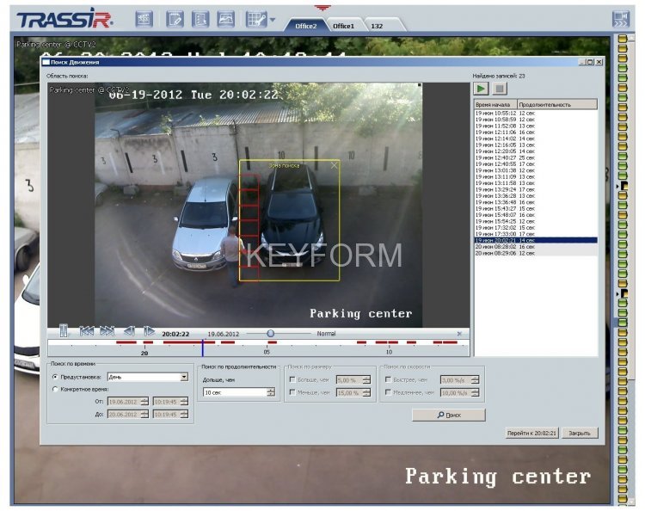Select the 'Конкретное время' radio button
Screen dimensions: 645x511
[56, 389]
